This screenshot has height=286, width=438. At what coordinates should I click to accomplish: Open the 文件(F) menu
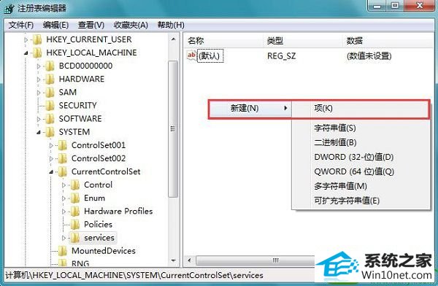click(x=21, y=25)
